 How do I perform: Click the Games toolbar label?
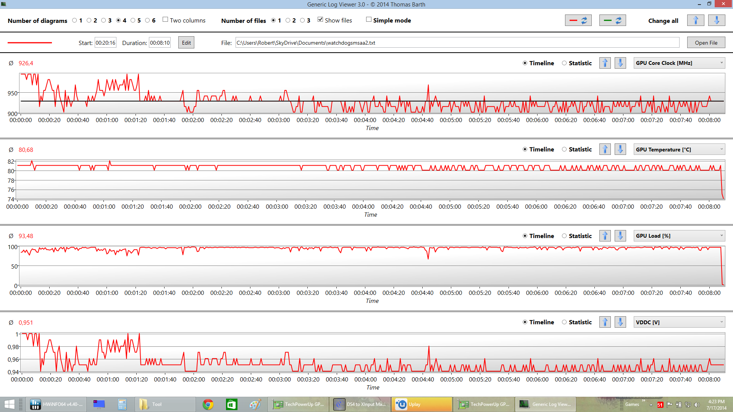click(x=632, y=404)
